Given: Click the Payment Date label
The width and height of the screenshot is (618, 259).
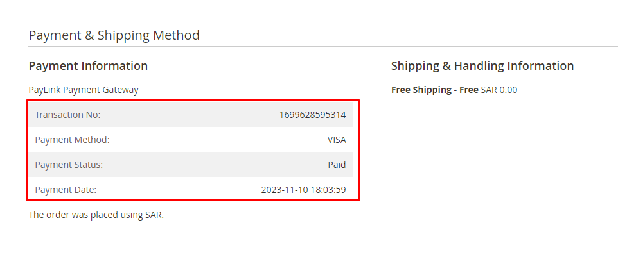Looking at the screenshot, I should [66, 190].
